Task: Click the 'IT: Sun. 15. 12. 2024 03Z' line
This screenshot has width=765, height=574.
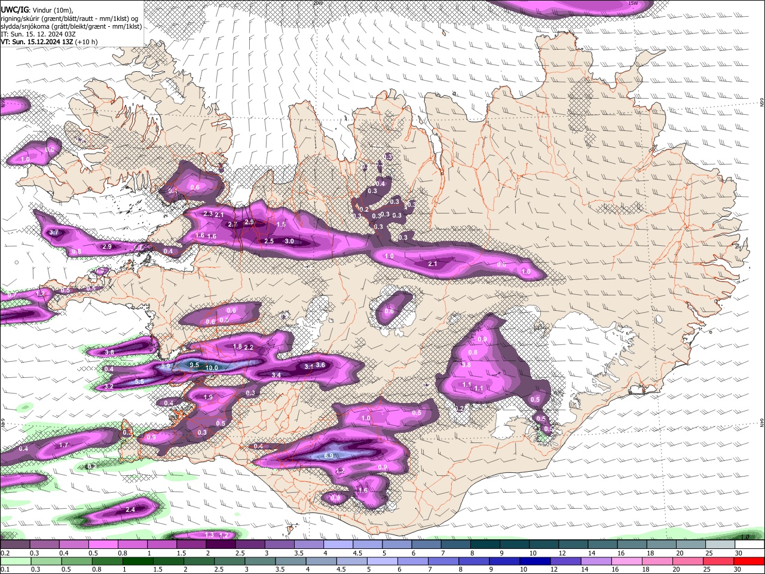Action: pos(38,34)
